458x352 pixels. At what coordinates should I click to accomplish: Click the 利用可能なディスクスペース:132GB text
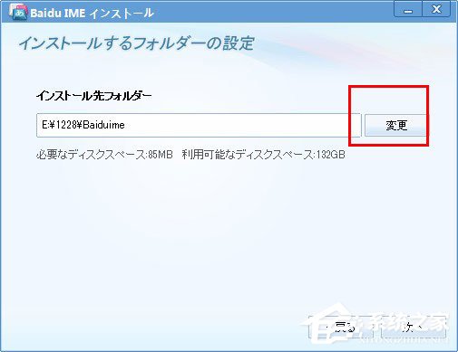(x=263, y=155)
